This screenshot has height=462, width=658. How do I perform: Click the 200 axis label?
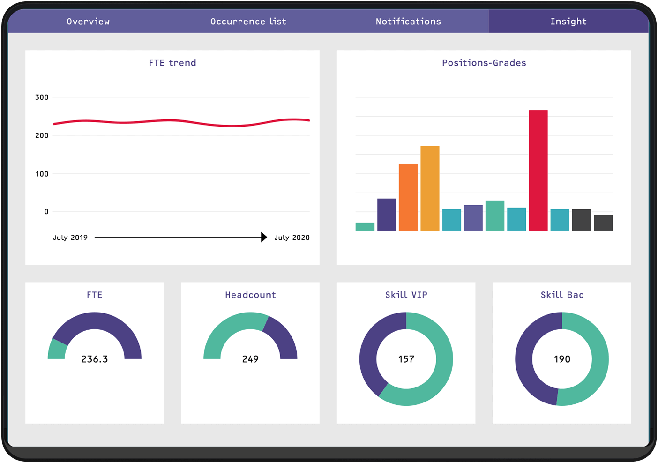click(x=42, y=135)
